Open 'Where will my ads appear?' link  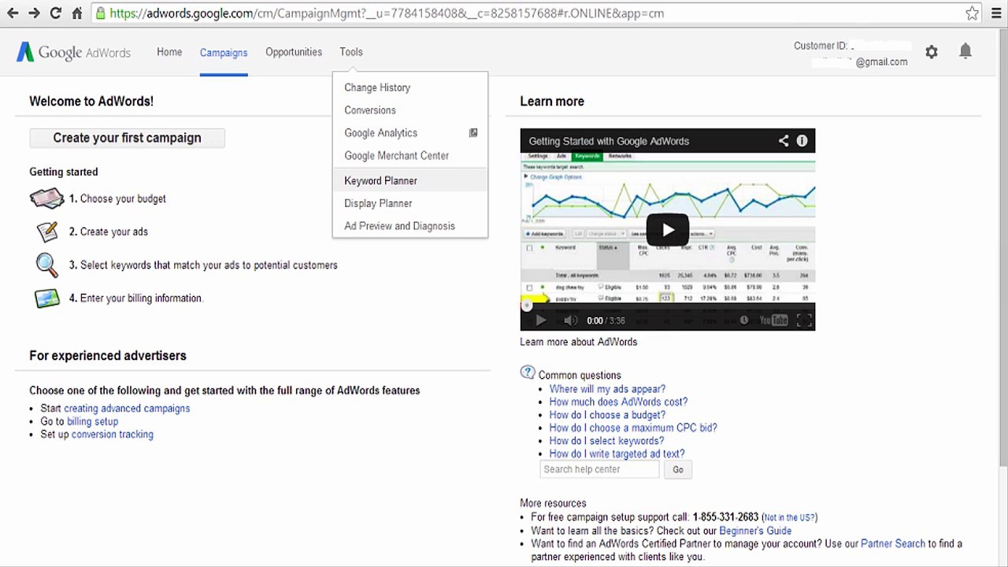[607, 389]
